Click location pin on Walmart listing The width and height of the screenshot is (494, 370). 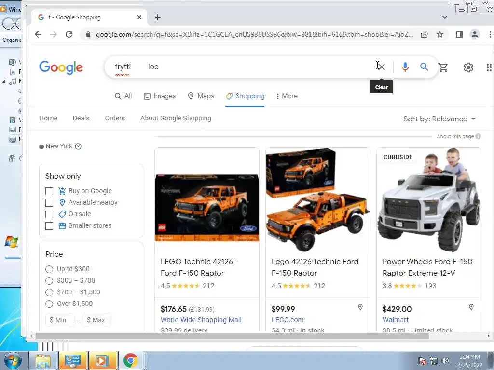(x=471, y=307)
